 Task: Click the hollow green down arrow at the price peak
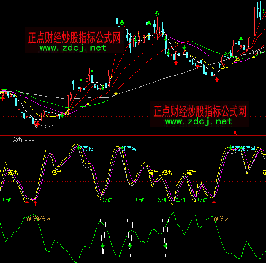pos(157,14)
